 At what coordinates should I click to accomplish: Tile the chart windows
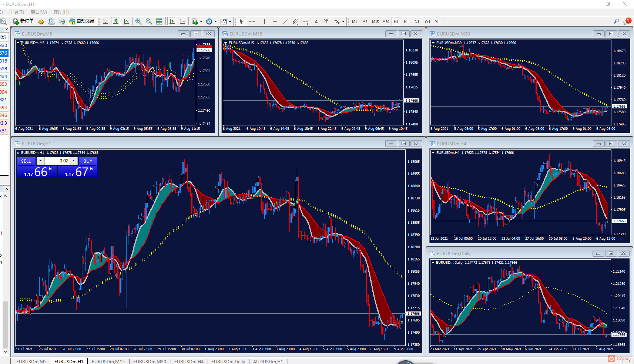[159, 21]
